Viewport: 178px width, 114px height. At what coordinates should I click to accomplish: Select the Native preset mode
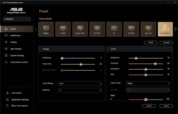(46, 29)
